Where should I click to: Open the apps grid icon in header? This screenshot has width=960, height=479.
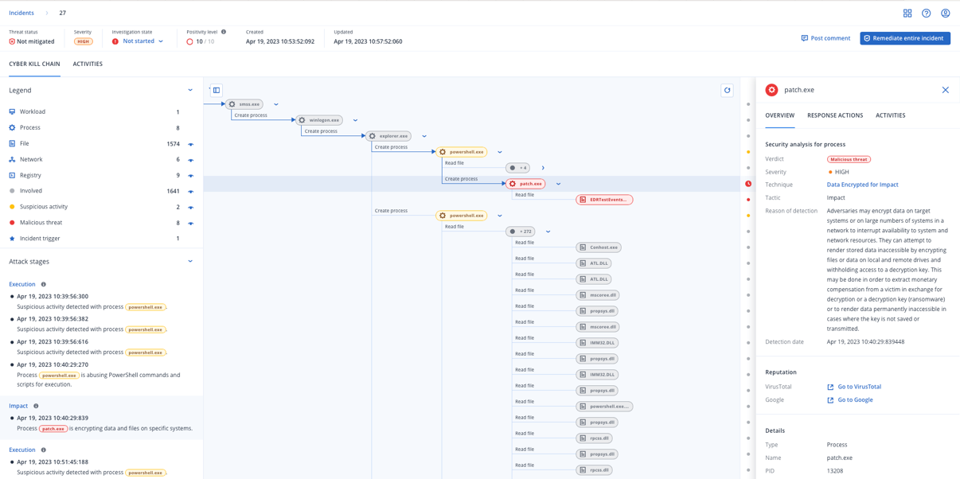coord(907,14)
